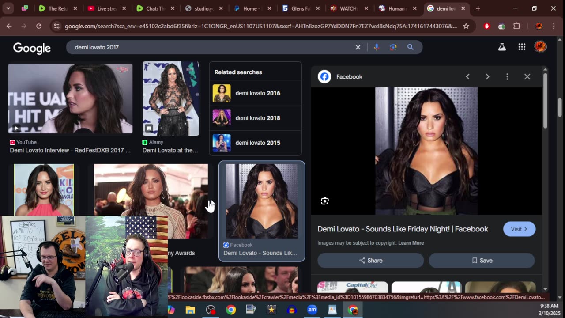Bookmark this page with star icon
Screen dimensions: 565x318
click(x=466, y=26)
